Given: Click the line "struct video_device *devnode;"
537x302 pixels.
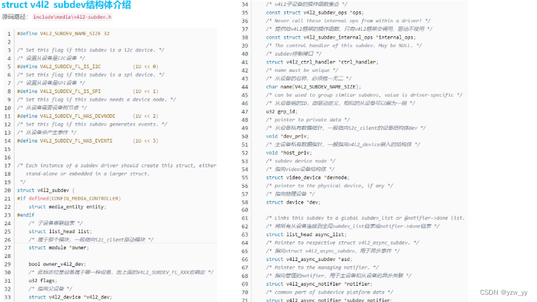Looking at the screenshot, I should tap(308, 178).
